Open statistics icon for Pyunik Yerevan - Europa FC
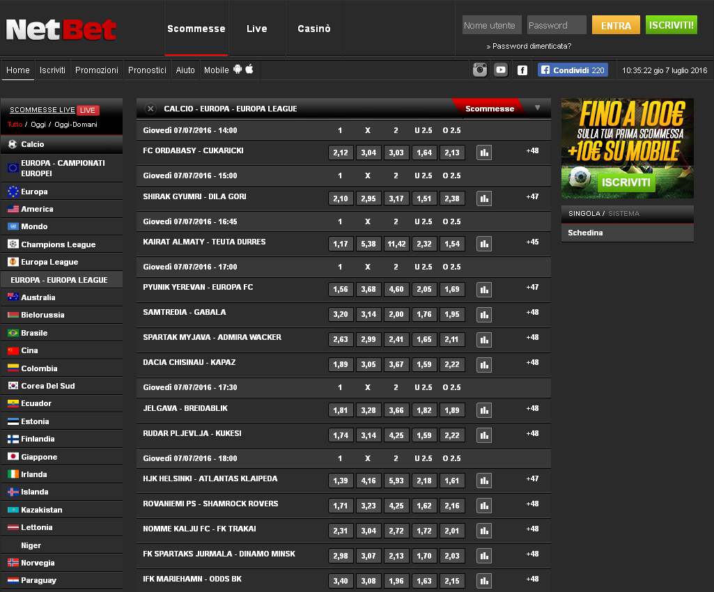The image size is (714, 592). (x=484, y=289)
